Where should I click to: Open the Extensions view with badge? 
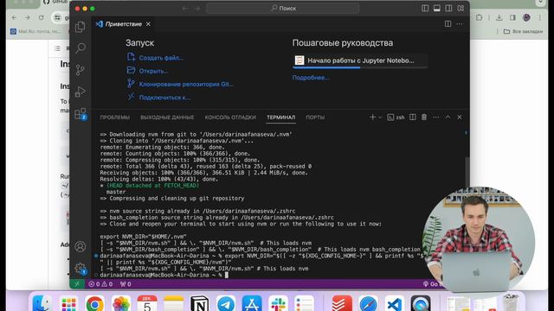coord(81,113)
